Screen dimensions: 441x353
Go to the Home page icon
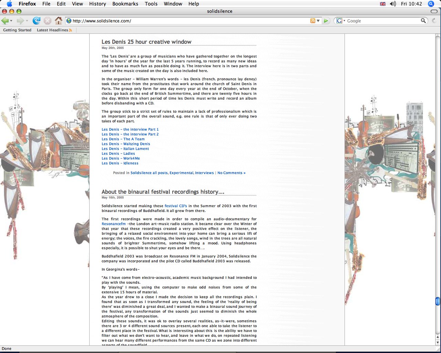coord(59,21)
